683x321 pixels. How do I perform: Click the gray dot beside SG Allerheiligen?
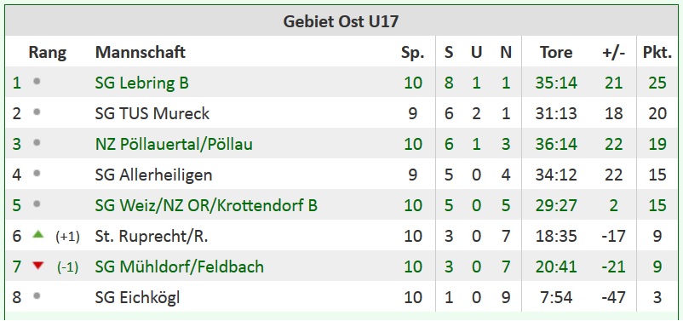click(x=37, y=174)
